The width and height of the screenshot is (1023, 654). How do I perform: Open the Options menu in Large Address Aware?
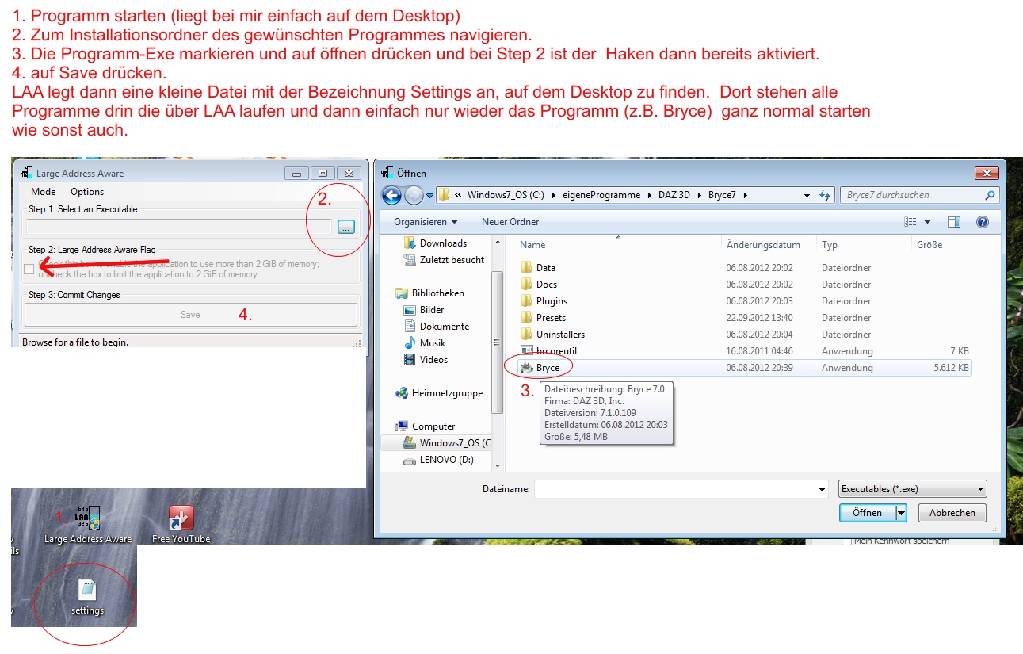coord(87,192)
